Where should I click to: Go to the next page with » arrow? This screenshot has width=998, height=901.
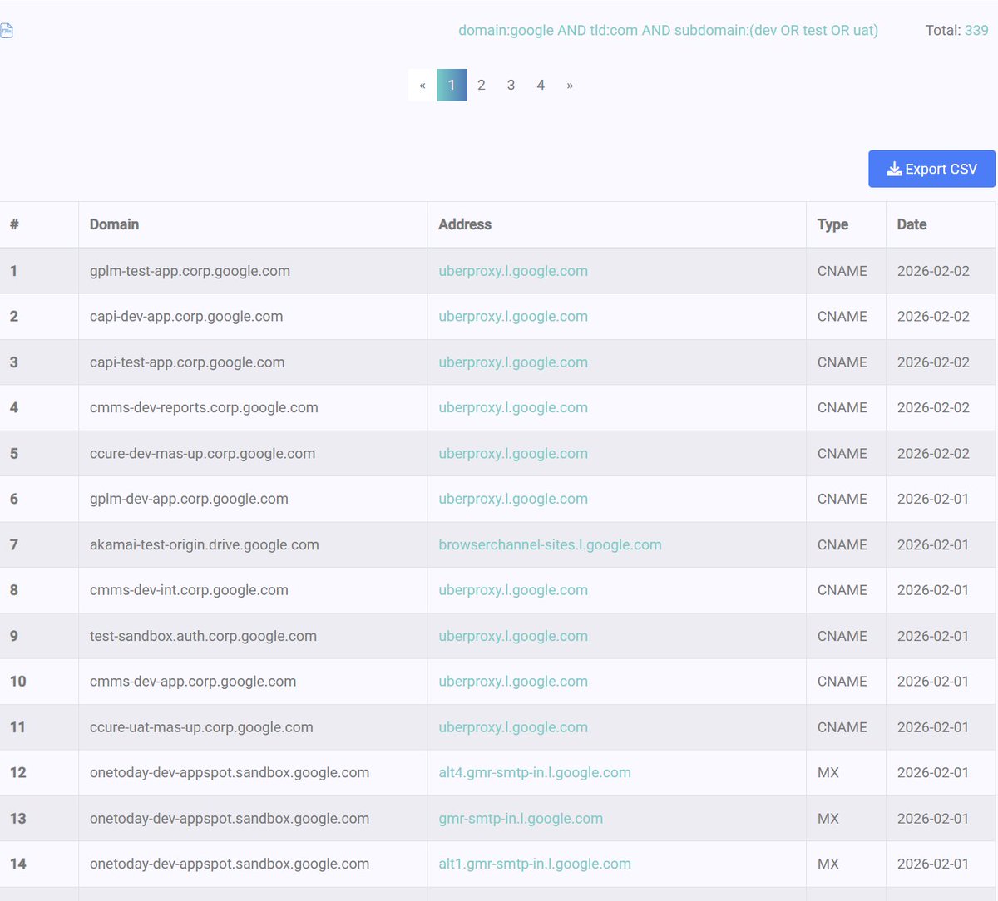(x=570, y=85)
